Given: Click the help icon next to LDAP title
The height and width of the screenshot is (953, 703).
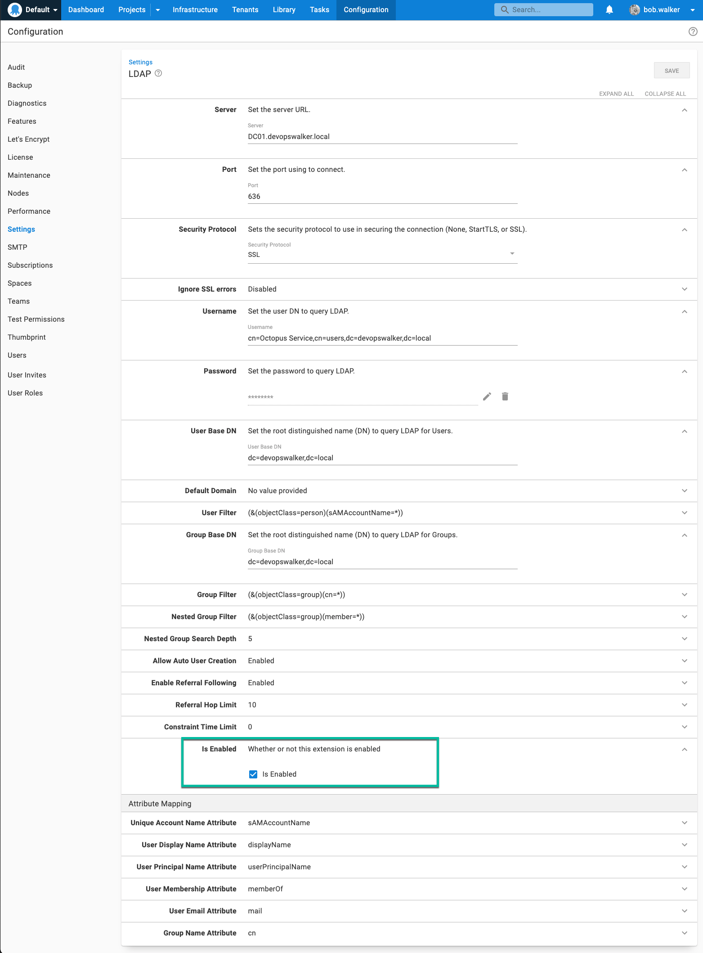Looking at the screenshot, I should [158, 73].
